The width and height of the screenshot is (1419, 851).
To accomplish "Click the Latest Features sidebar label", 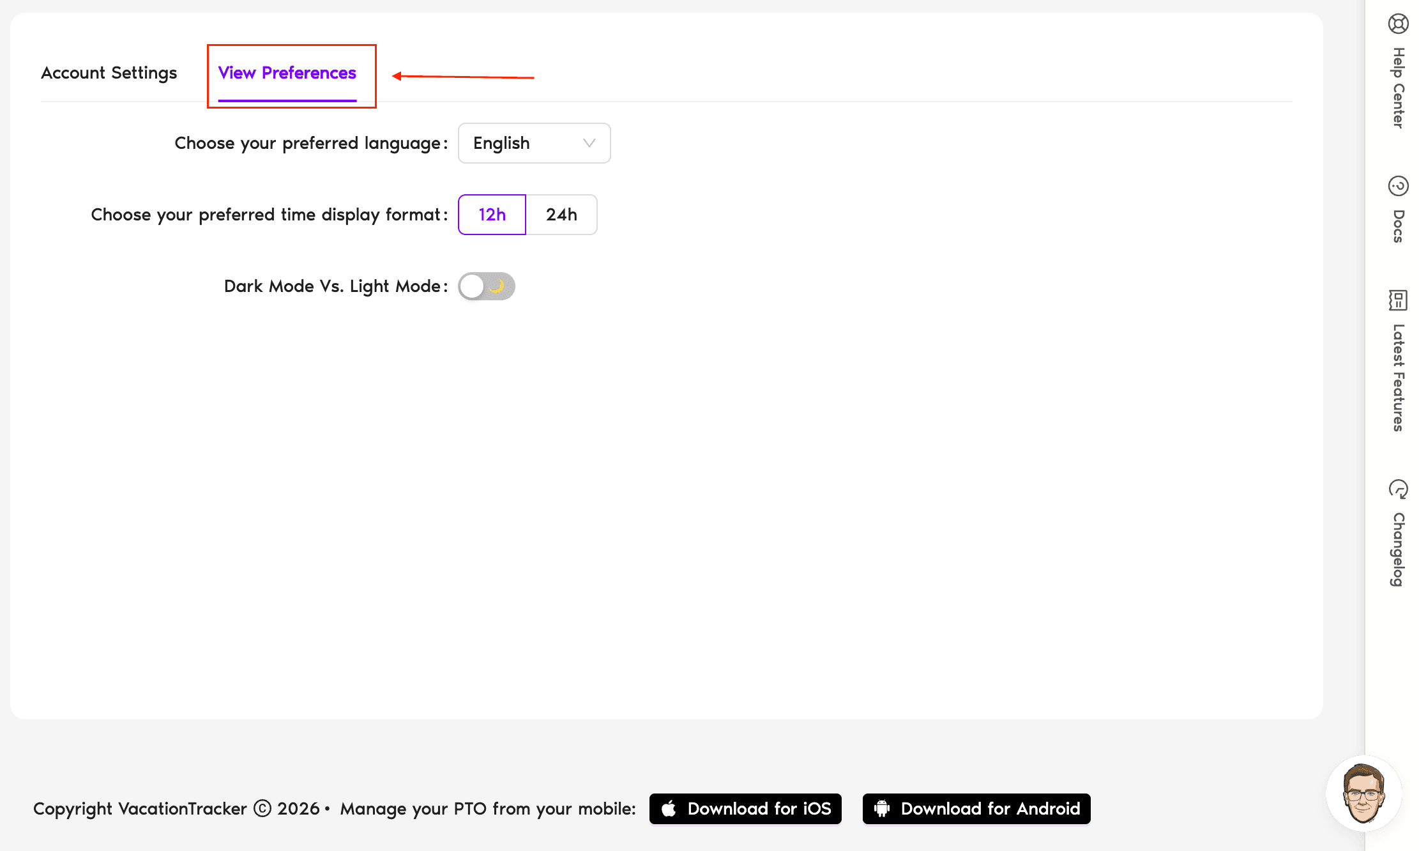I will 1399,374.
